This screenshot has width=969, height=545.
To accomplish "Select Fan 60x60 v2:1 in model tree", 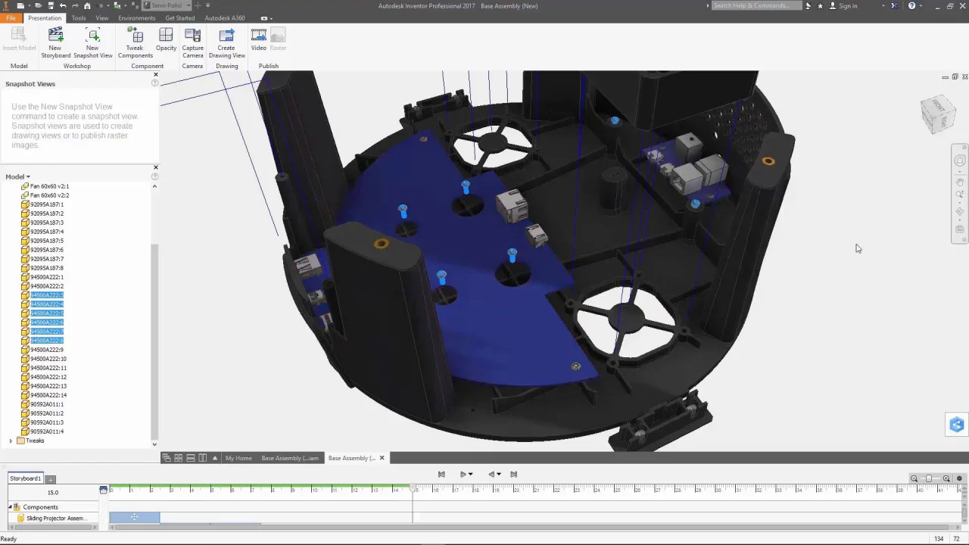I will pyautogui.click(x=49, y=186).
